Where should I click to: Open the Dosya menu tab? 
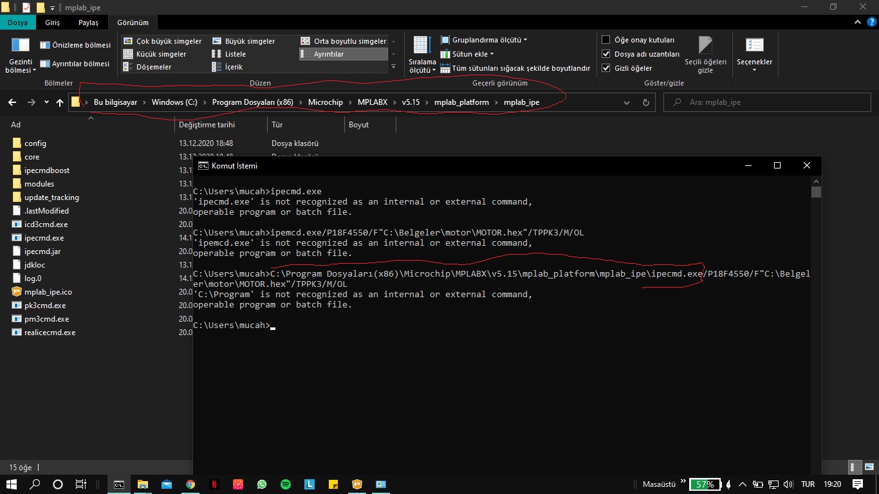[17, 23]
